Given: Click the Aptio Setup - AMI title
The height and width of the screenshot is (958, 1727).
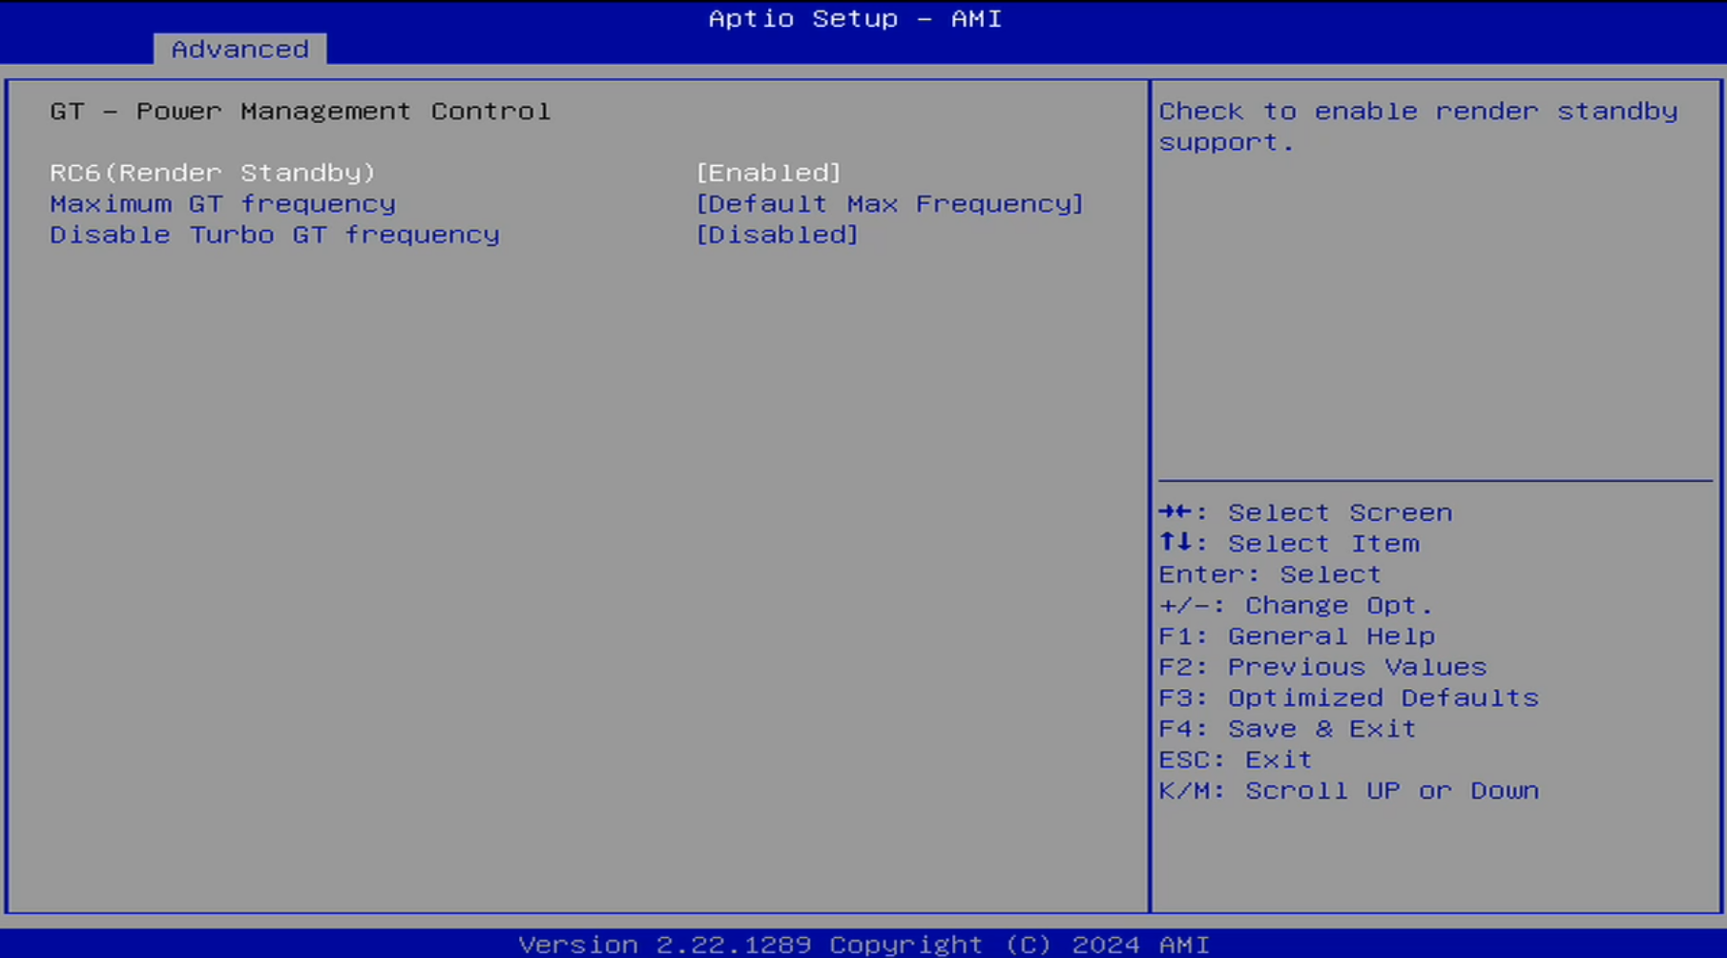Looking at the screenshot, I should pos(855,19).
